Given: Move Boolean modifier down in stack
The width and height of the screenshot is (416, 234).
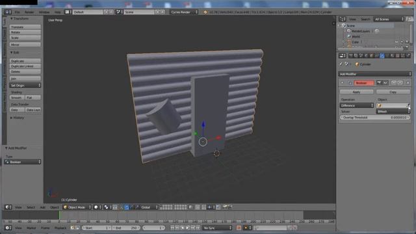Looking at the screenshot, I should [x=400, y=83].
